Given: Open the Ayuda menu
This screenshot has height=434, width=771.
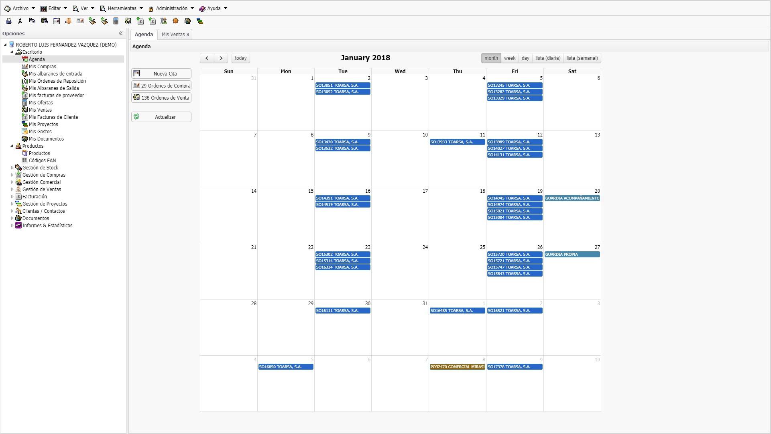Looking at the screenshot, I should coord(213,8).
